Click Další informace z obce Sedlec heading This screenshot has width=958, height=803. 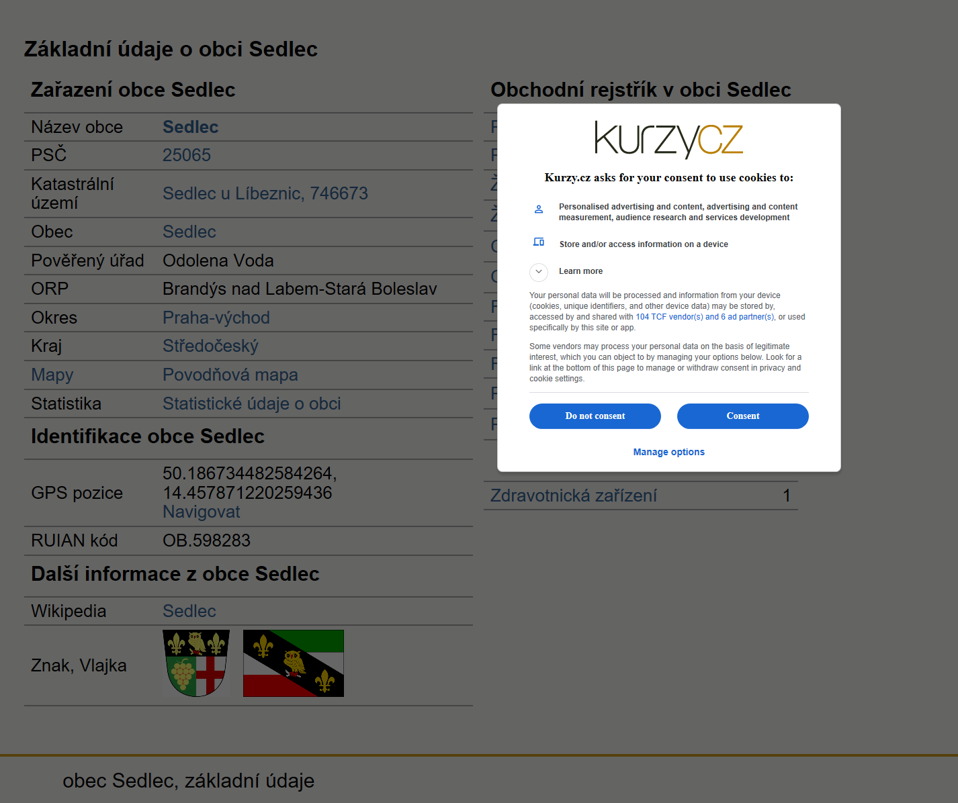click(175, 574)
